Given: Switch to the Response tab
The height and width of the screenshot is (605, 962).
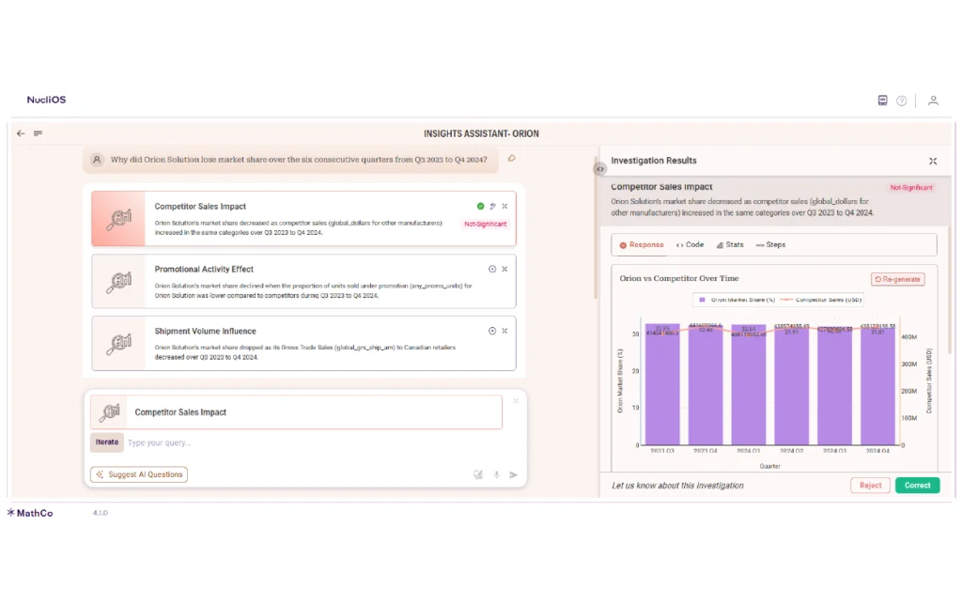Looking at the screenshot, I should [642, 245].
